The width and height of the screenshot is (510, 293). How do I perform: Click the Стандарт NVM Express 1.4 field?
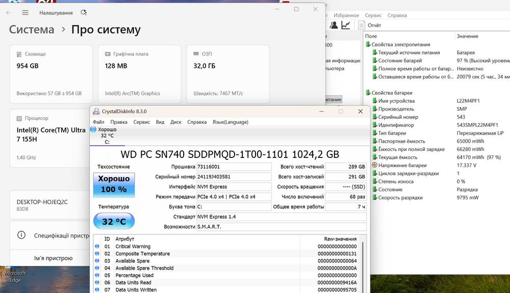(282, 217)
